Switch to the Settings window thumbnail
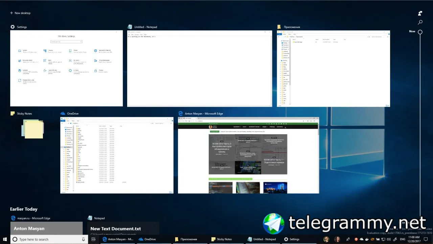 (x=66, y=68)
